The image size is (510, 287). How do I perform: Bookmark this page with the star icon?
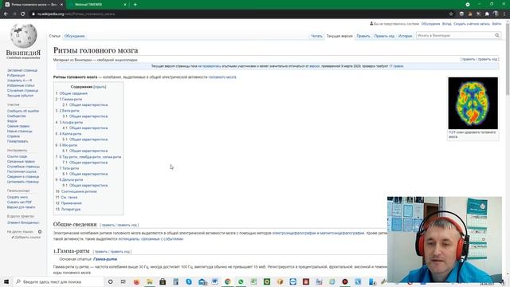451,14
